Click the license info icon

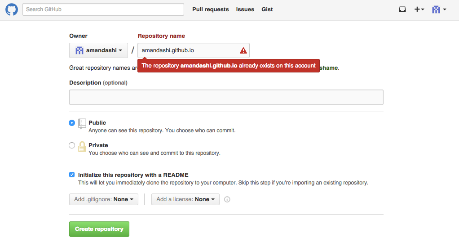tap(227, 199)
